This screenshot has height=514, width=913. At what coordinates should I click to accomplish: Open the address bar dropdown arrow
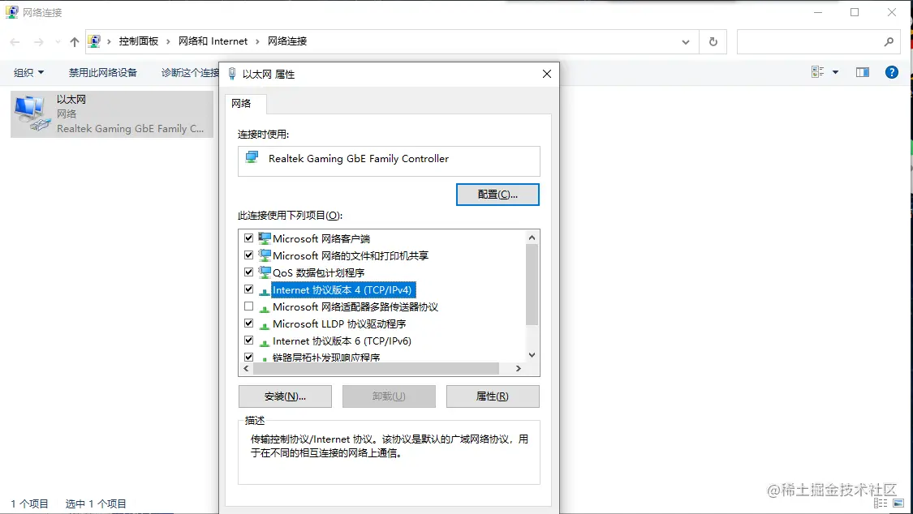(x=685, y=41)
